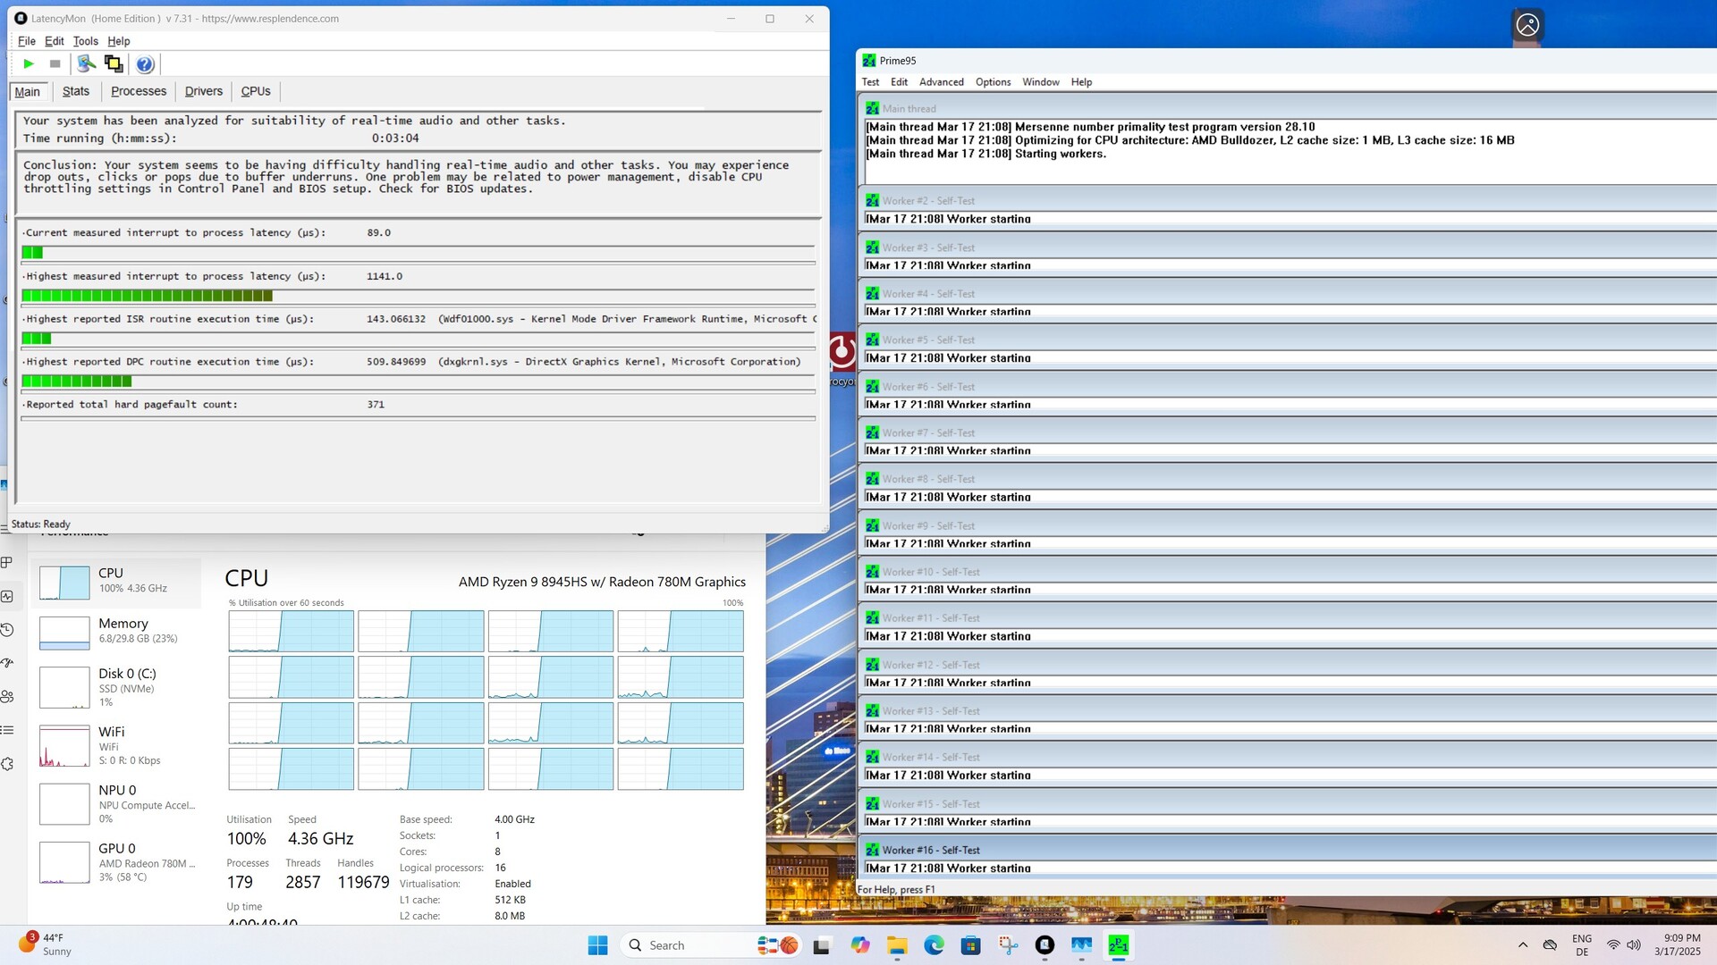The width and height of the screenshot is (1717, 965).
Task: Open Task Manager Users sidebar icon
Action: coord(7,696)
